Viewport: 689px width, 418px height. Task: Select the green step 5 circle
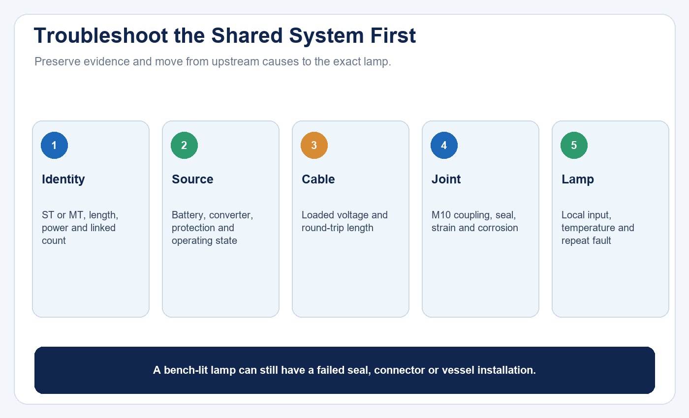(x=574, y=145)
